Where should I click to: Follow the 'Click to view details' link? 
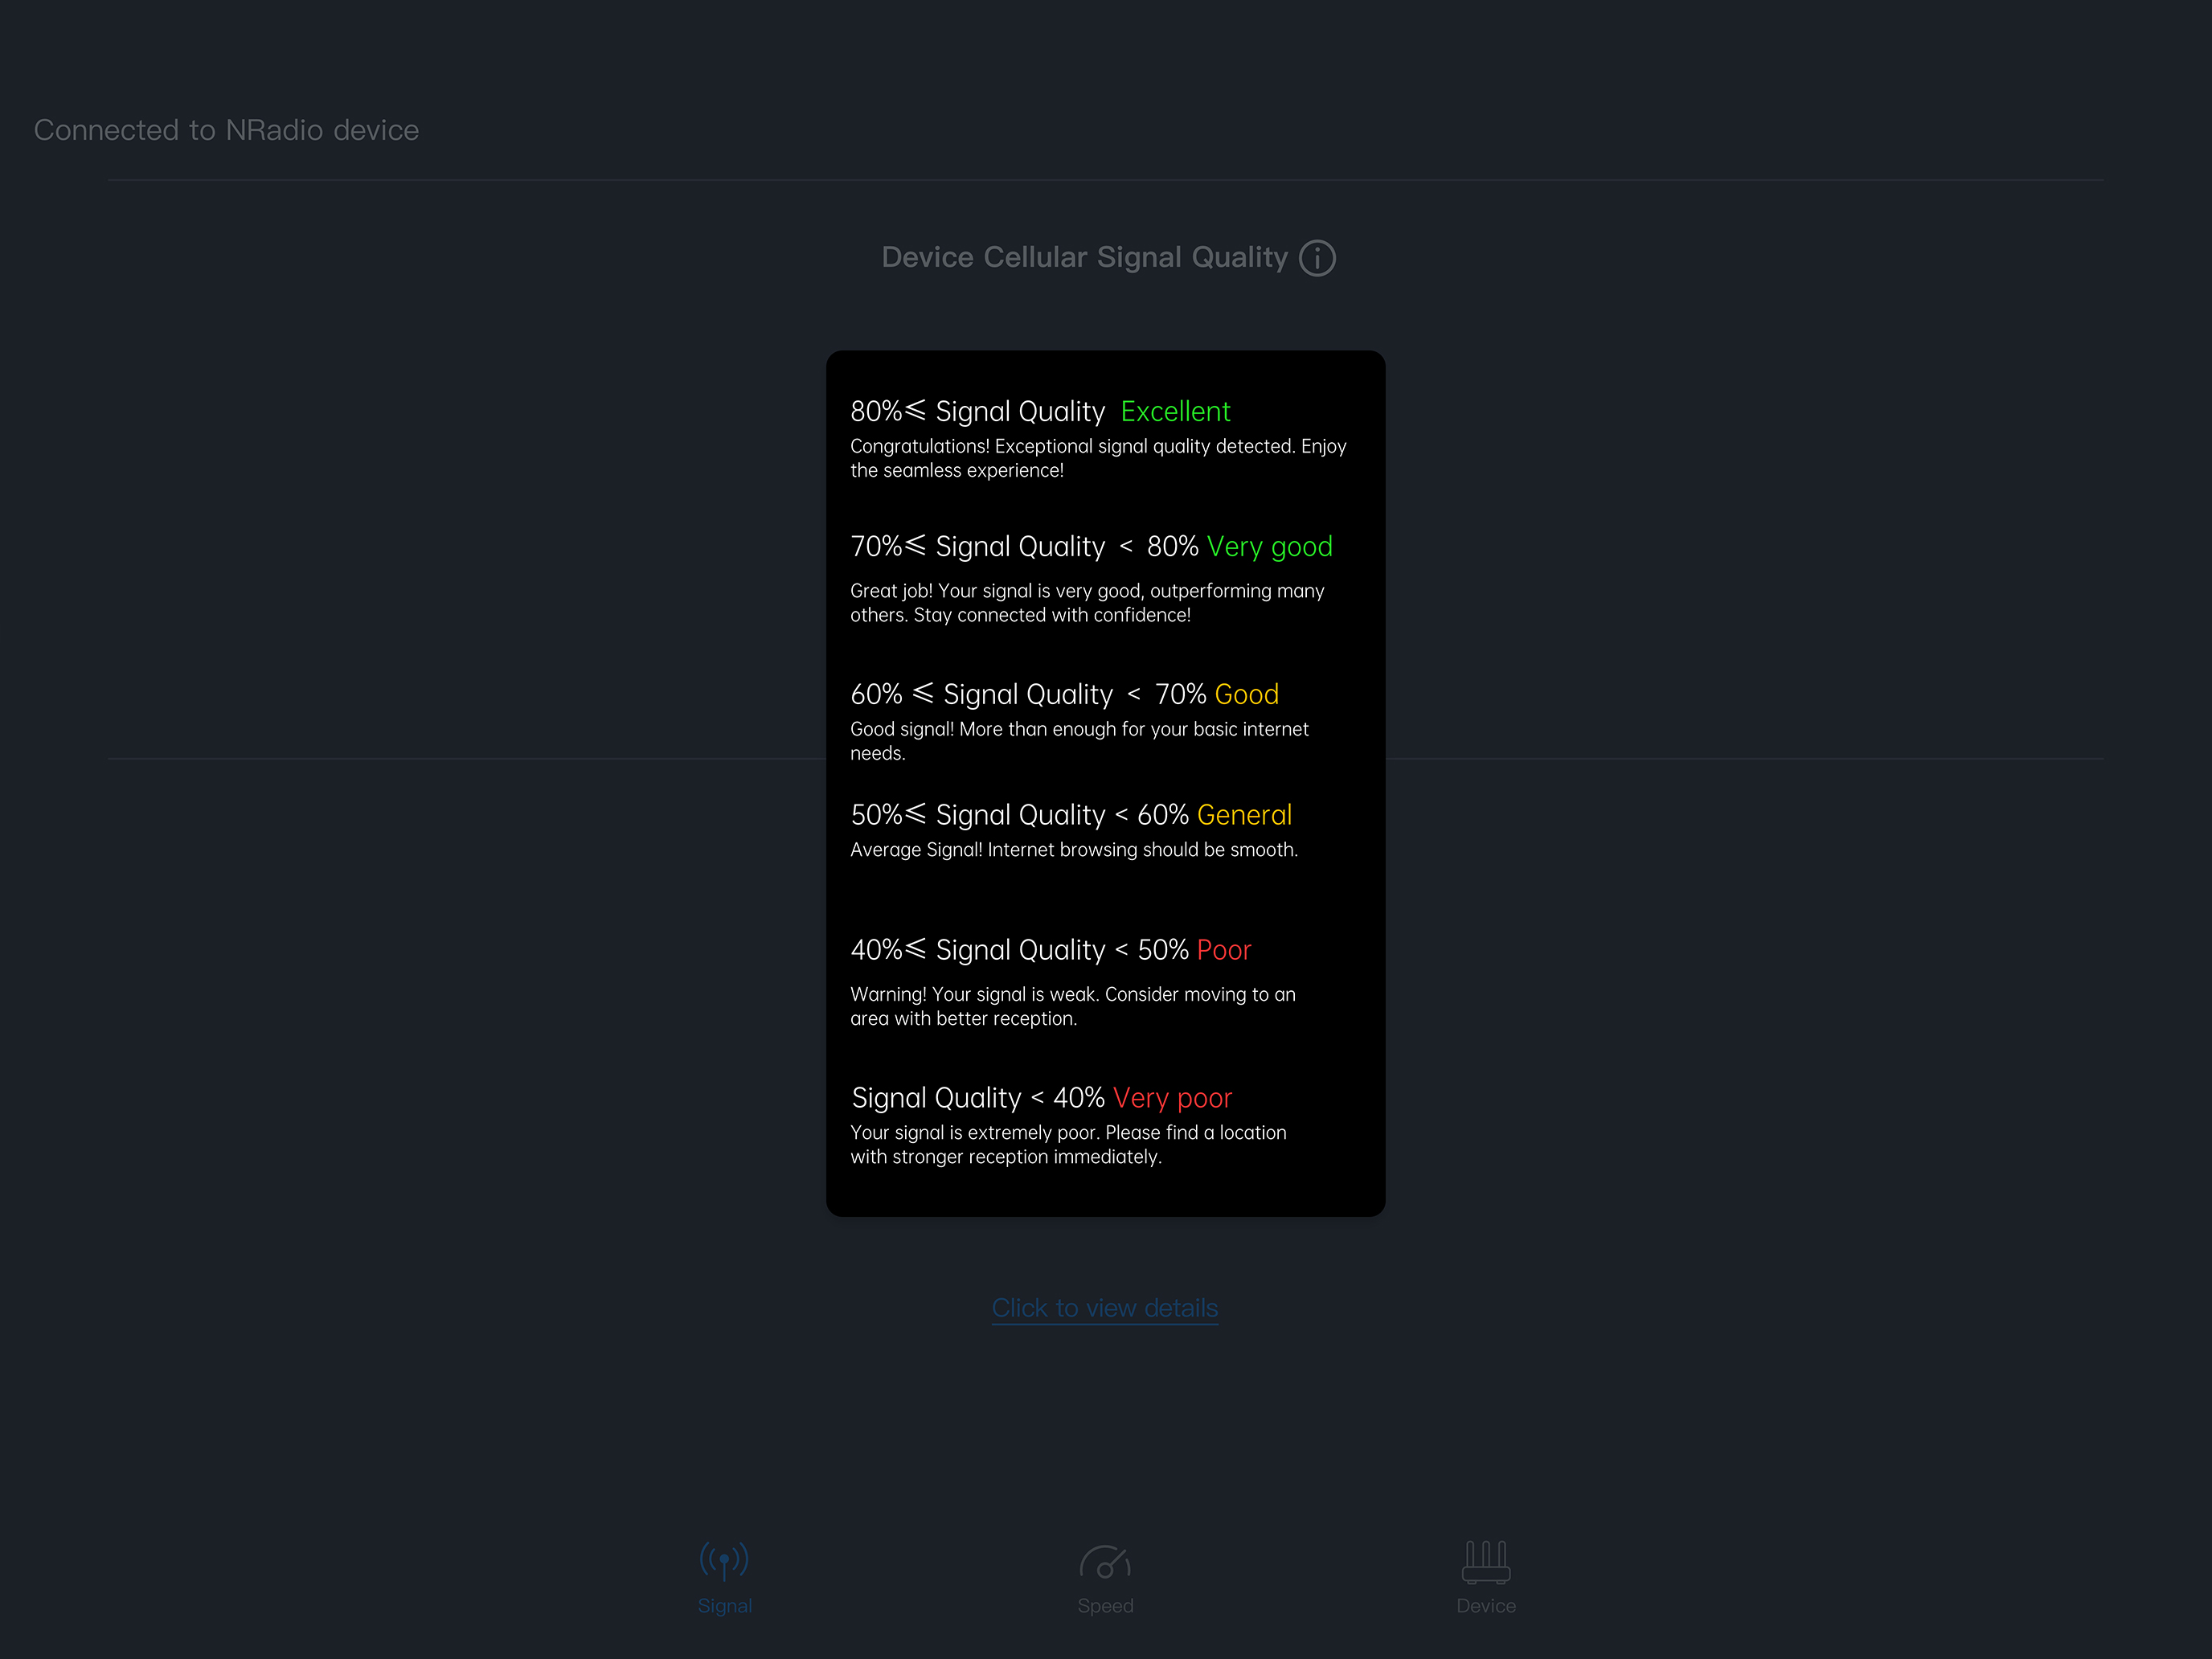click(x=1105, y=1308)
